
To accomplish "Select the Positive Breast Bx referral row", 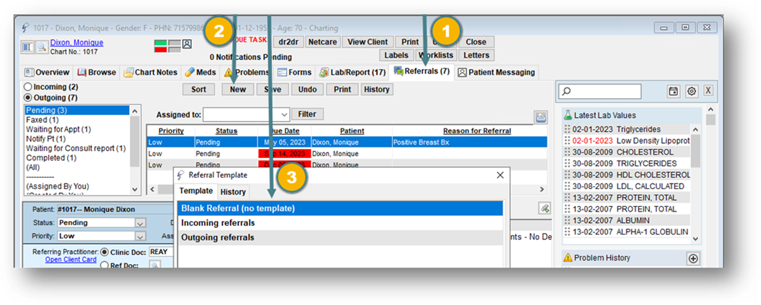I will coord(347,143).
